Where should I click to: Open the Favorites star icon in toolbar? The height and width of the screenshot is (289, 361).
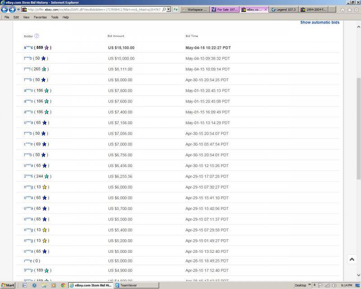[x=349, y=9]
